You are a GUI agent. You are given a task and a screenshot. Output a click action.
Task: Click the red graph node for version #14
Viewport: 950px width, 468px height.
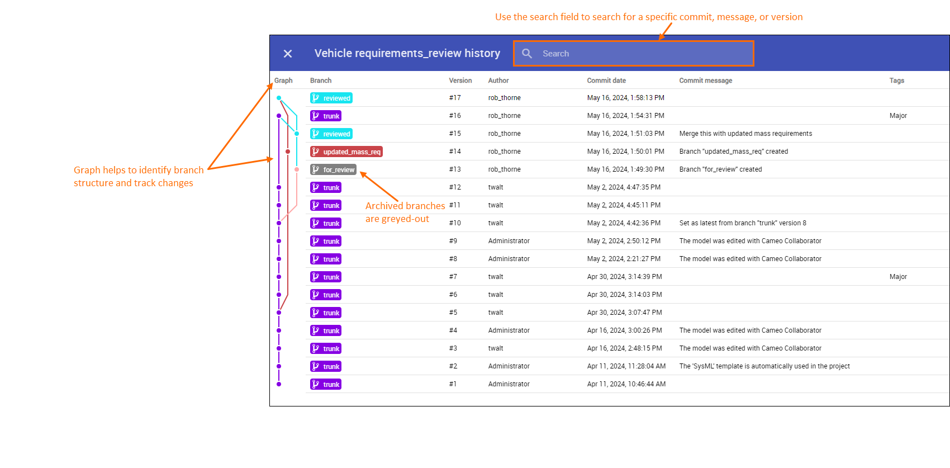click(288, 152)
